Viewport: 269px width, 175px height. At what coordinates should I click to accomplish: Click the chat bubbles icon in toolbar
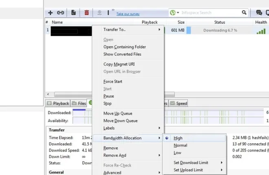(x=259, y=13)
